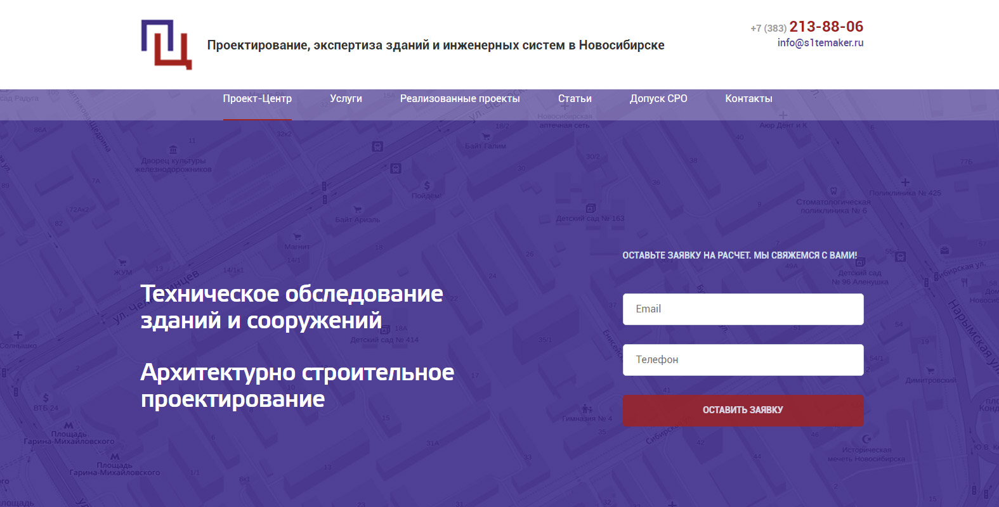Click the company logo in the header
The width and height of the screenshot is (999, 507).
166,44
